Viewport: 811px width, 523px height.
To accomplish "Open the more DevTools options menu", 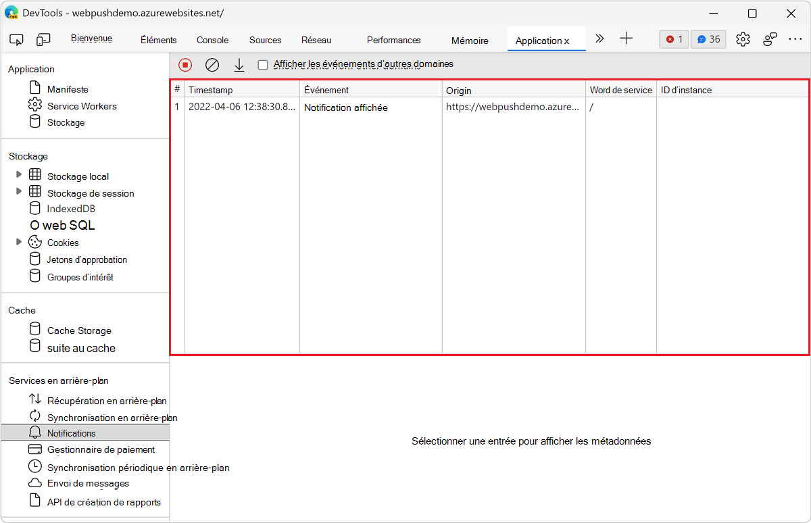I will coord(795,39).
